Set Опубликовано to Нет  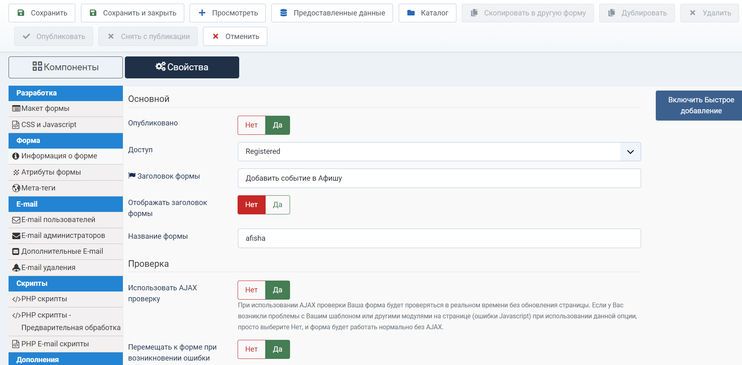(x=251, y=125)
